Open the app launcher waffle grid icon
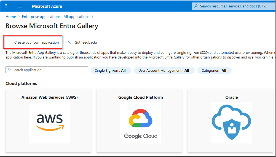The height and width of the screenshot is (157, 276). tap(7, 6)
